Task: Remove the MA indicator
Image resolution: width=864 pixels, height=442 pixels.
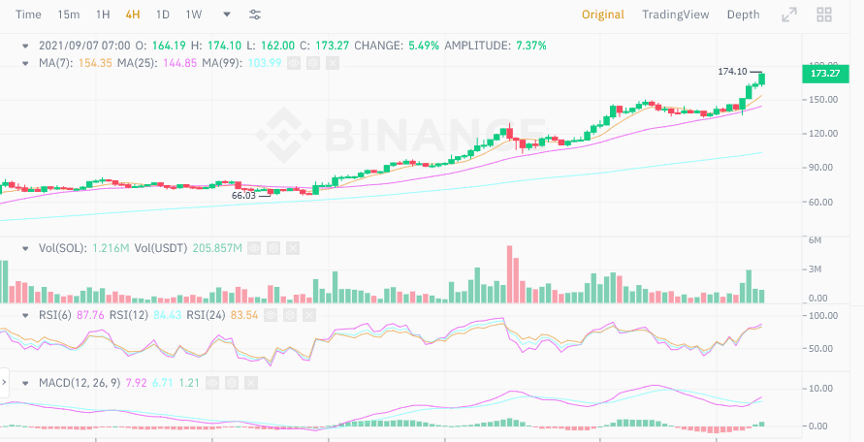Action: point(333,63)
